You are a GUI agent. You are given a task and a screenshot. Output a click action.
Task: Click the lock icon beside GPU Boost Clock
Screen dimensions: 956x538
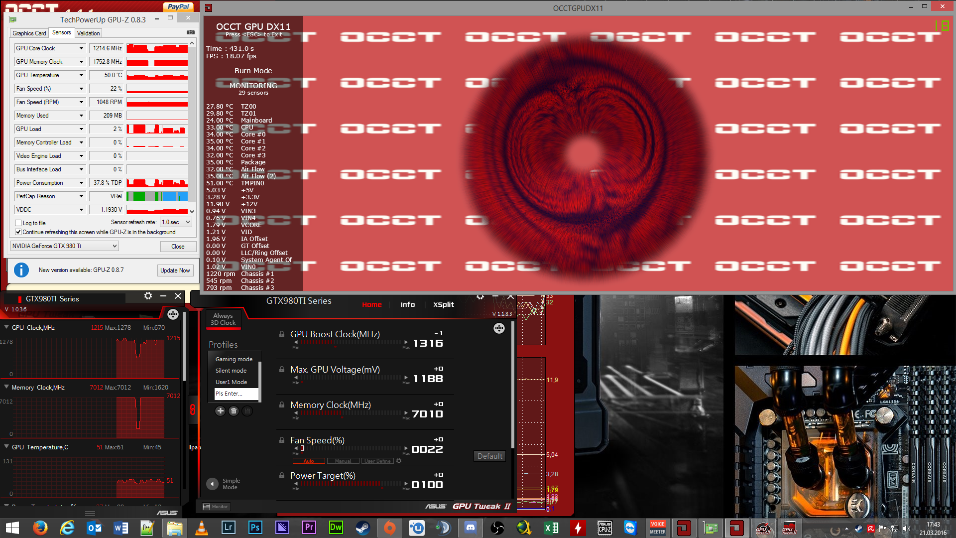coord(282,334)
